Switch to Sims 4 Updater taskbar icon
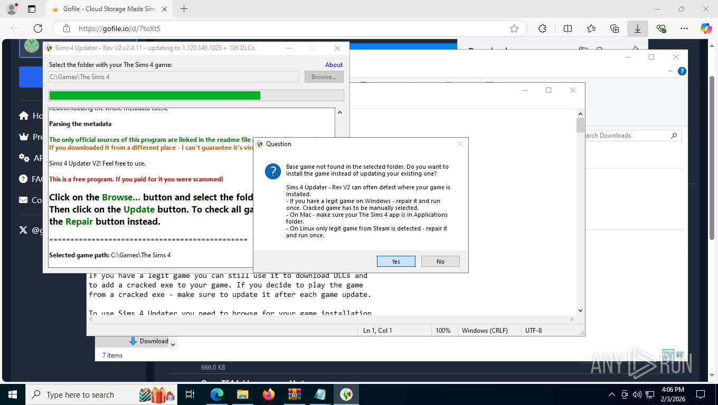The height and width of the screenshot is (405, 718). point(346,394)
